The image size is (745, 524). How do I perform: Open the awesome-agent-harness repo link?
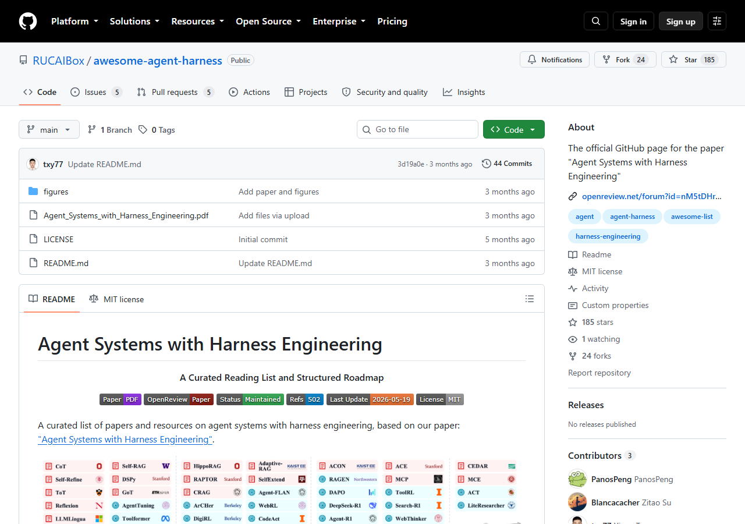tap(158, 61)
